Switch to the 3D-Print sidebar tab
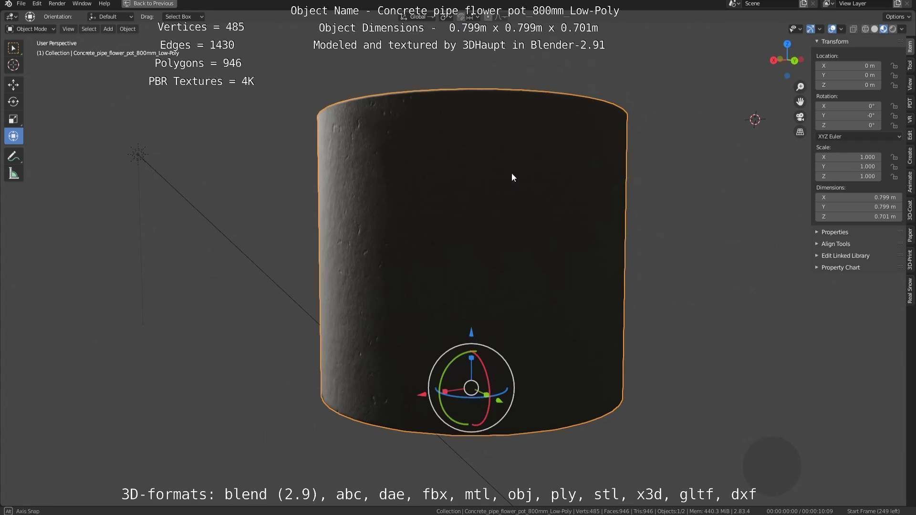This screenshot has height=515, width=916. coord(910,259)
